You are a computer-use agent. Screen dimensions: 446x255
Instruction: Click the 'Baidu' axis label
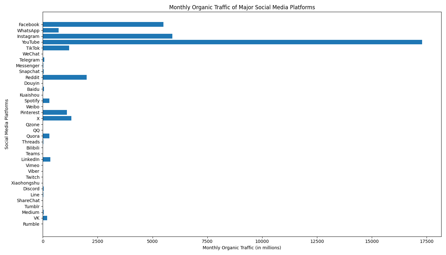point(33,89)
